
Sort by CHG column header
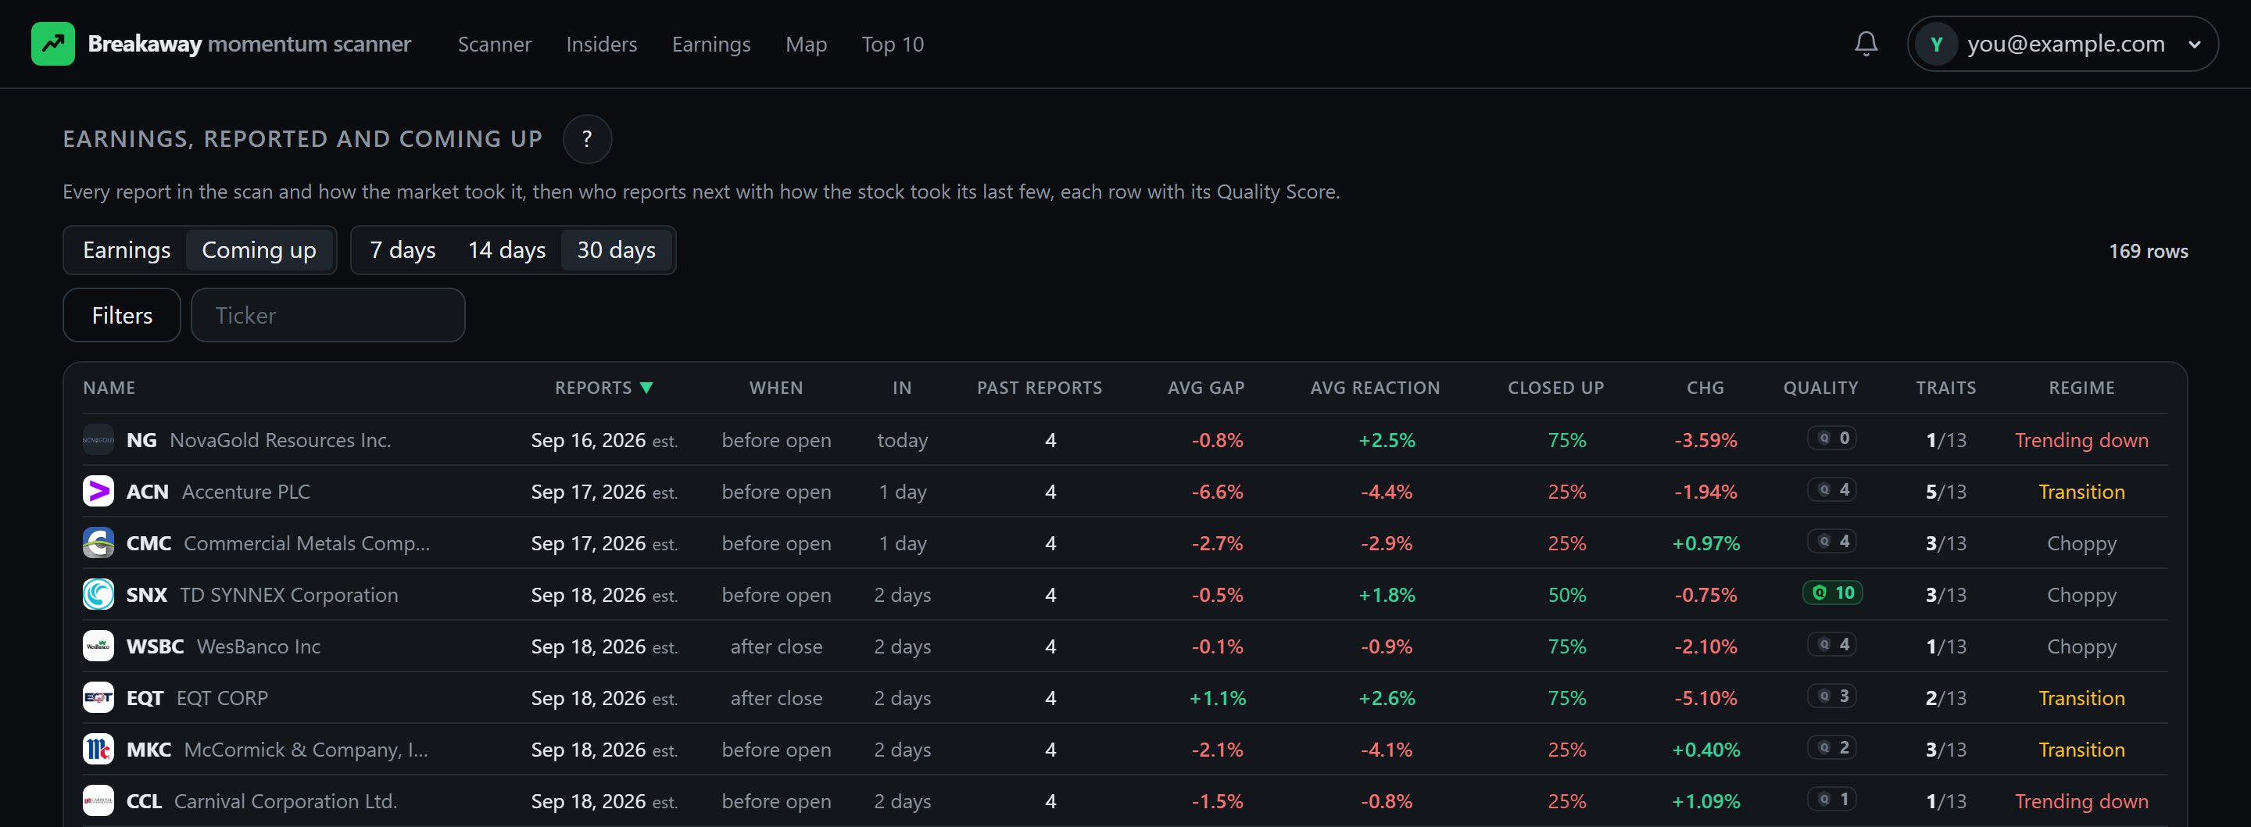1705,388
